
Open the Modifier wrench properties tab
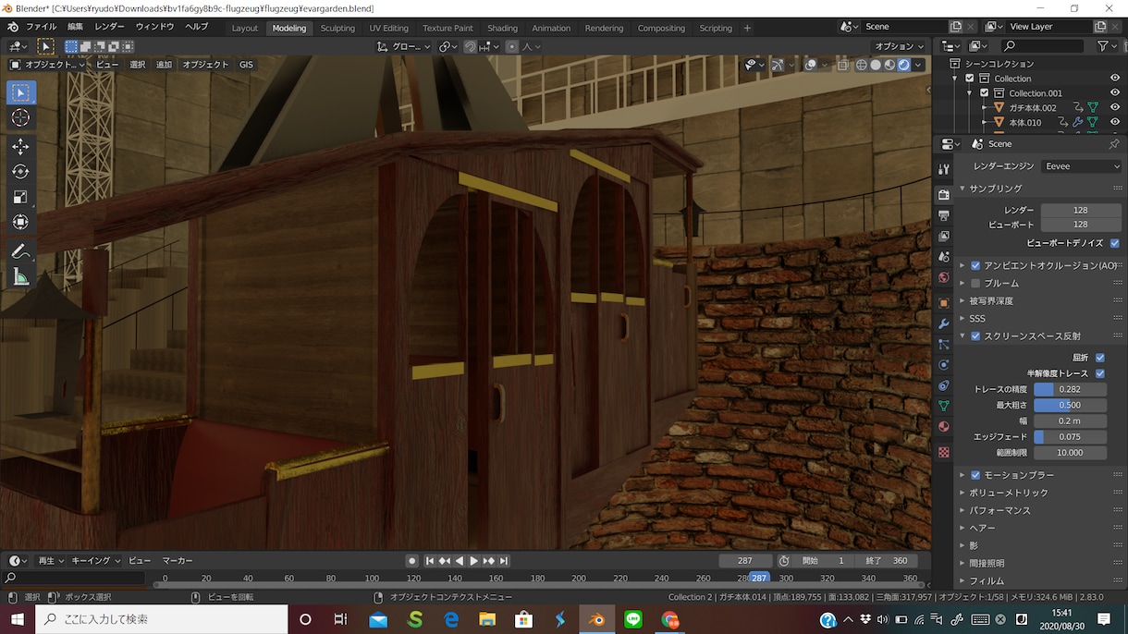(x=943, y=323)
